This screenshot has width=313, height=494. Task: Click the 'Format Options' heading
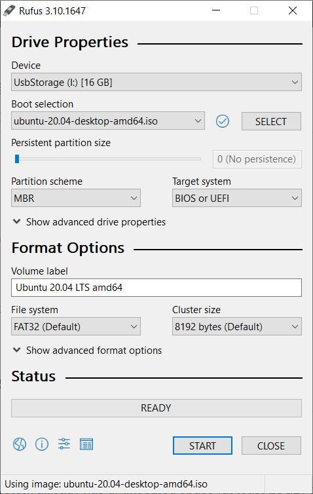coord(68,248)
